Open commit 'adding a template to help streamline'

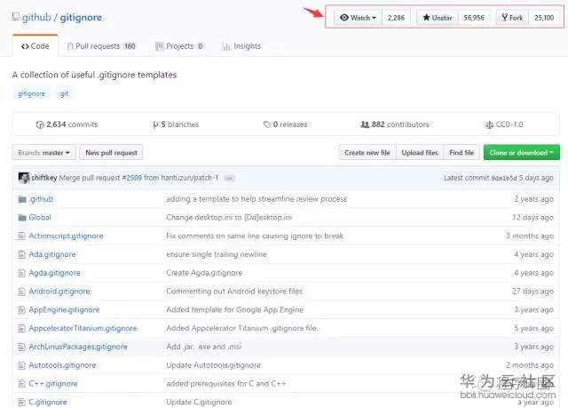pyautogui.click(x=256, y=199)
